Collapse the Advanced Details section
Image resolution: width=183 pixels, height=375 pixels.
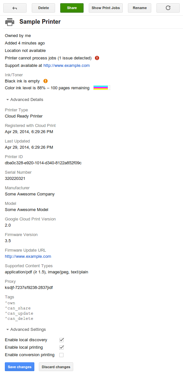click(x=25, y=99)
